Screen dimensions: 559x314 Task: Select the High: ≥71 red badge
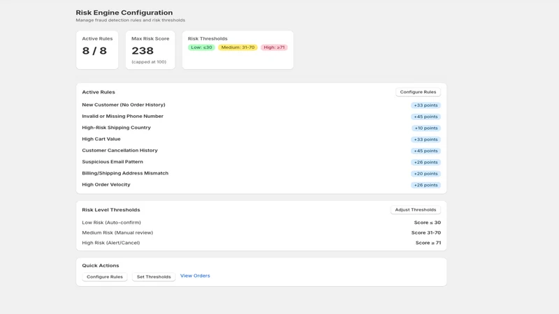(x=274, y=47)
